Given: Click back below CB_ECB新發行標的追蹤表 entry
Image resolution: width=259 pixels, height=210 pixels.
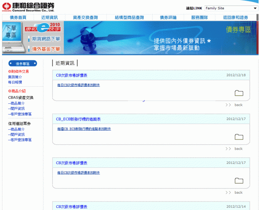Looking at the screenshot, I should (238, 149).
